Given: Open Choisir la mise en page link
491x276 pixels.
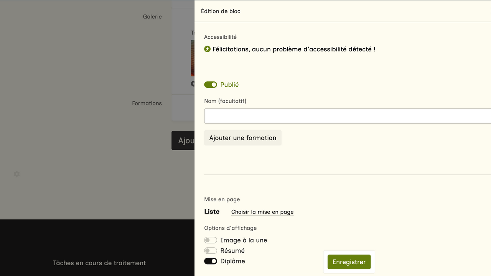Looking at the screenshot, I should coord(262,212).
